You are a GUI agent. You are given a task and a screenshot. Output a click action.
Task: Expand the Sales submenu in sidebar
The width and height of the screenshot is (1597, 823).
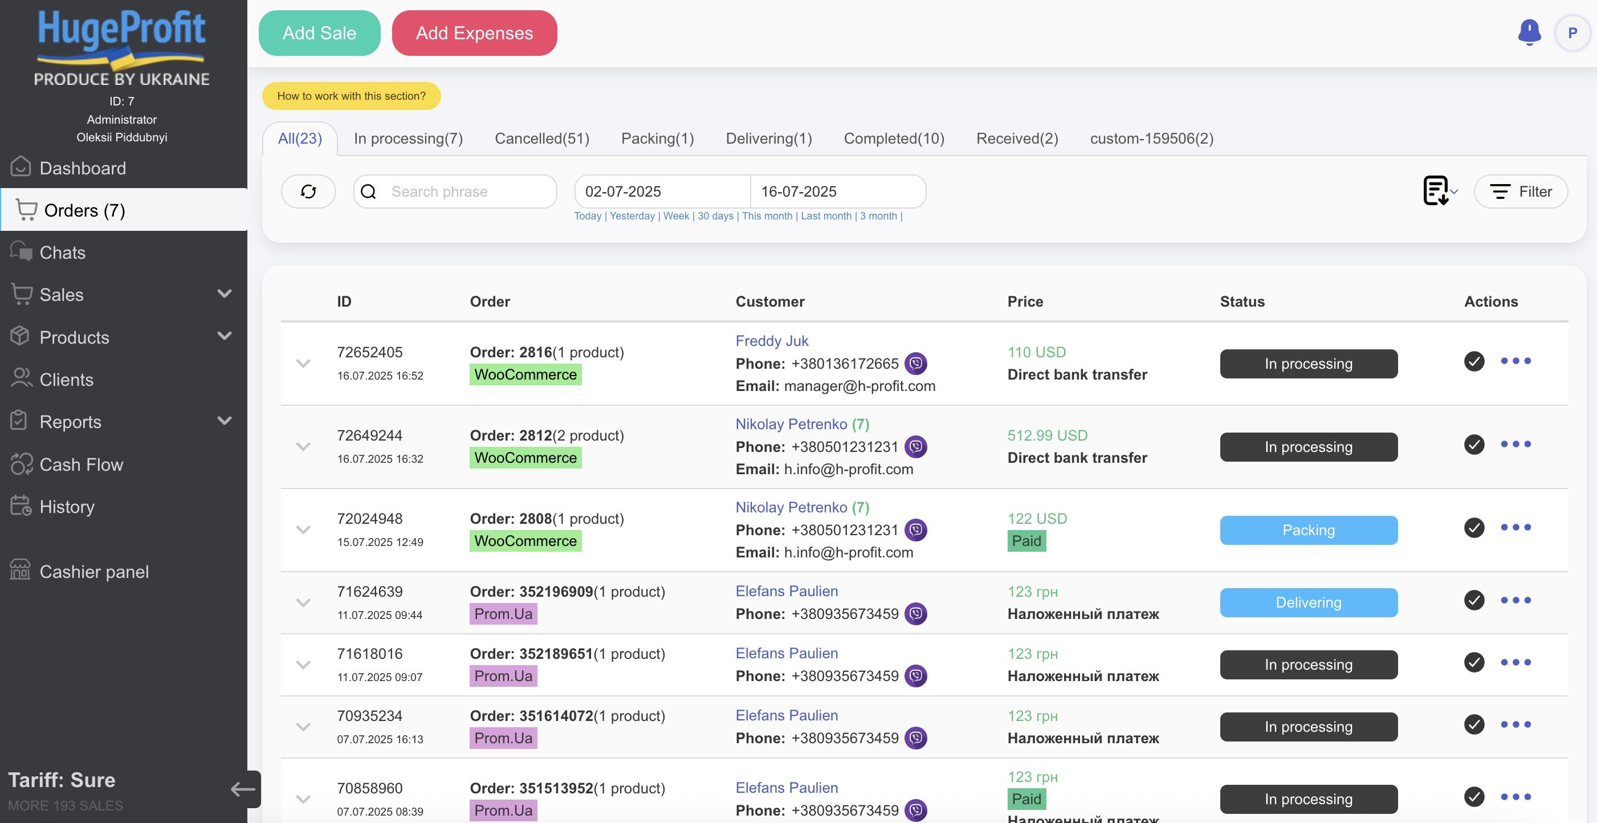point(225,294)
